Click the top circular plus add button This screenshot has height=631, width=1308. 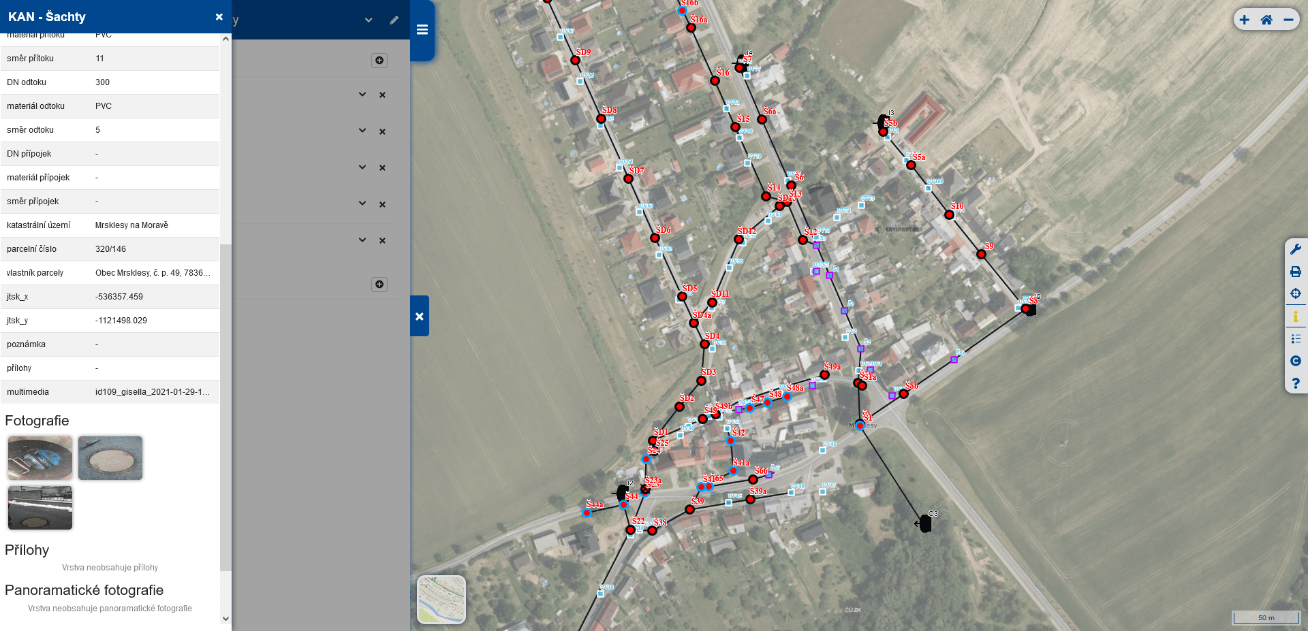click(x=379, y=61)
